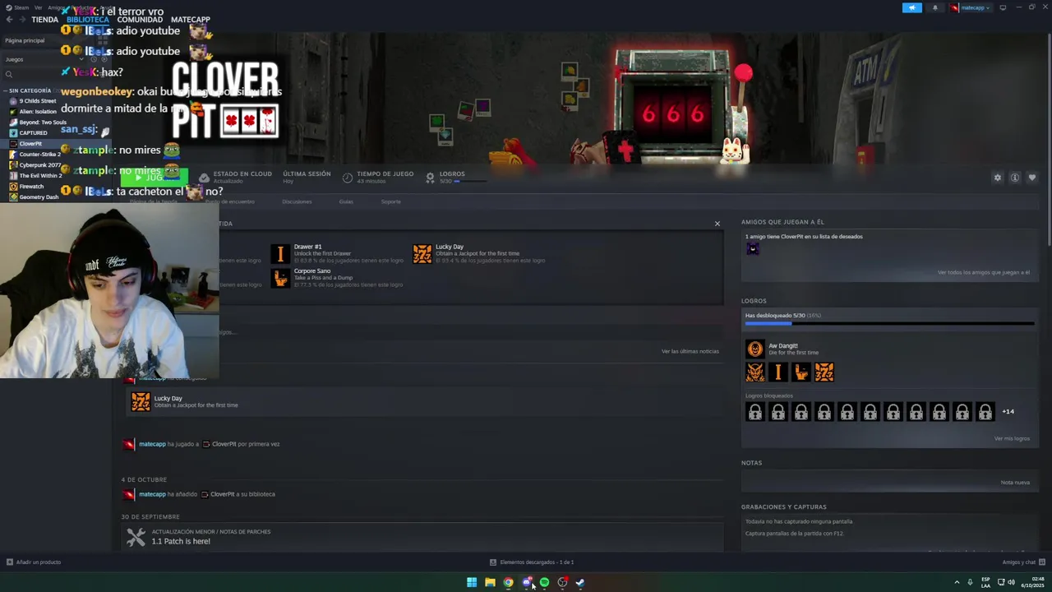
Task: Switch to COMUNIDAD tab
Action: 140,20
